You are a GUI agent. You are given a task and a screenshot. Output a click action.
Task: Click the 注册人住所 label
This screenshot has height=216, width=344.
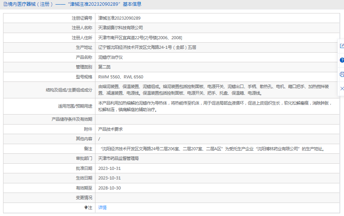click(x=82, y=38)
